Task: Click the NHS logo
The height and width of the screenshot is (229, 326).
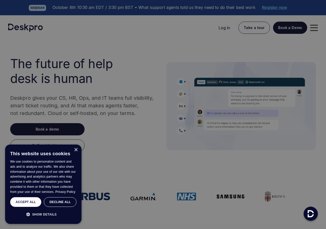Action: 186,196
